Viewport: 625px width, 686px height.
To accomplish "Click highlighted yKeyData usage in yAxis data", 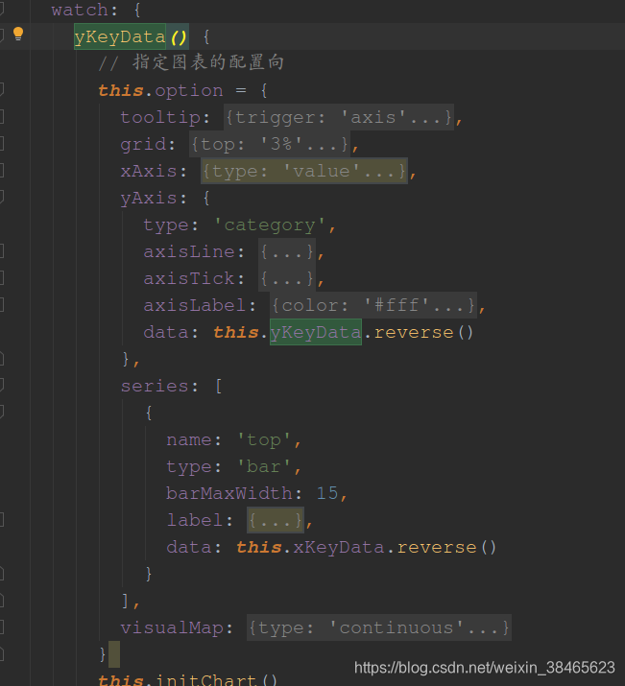I will (x=316, y=332).
